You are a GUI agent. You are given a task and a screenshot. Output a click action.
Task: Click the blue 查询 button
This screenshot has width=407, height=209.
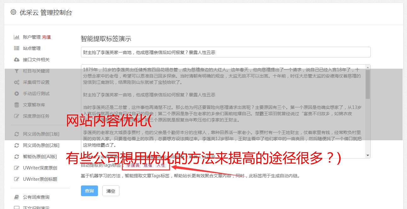coord(89,191)
